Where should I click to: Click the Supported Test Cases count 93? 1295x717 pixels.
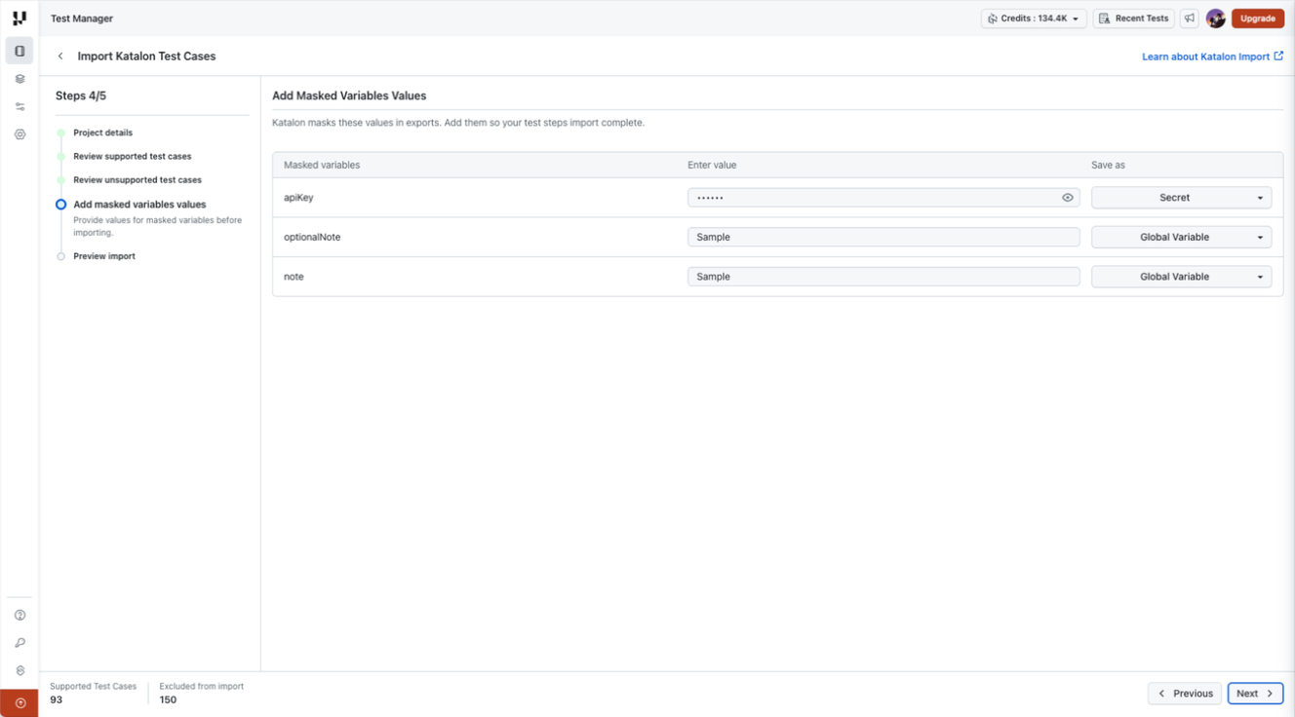[56, 699]
